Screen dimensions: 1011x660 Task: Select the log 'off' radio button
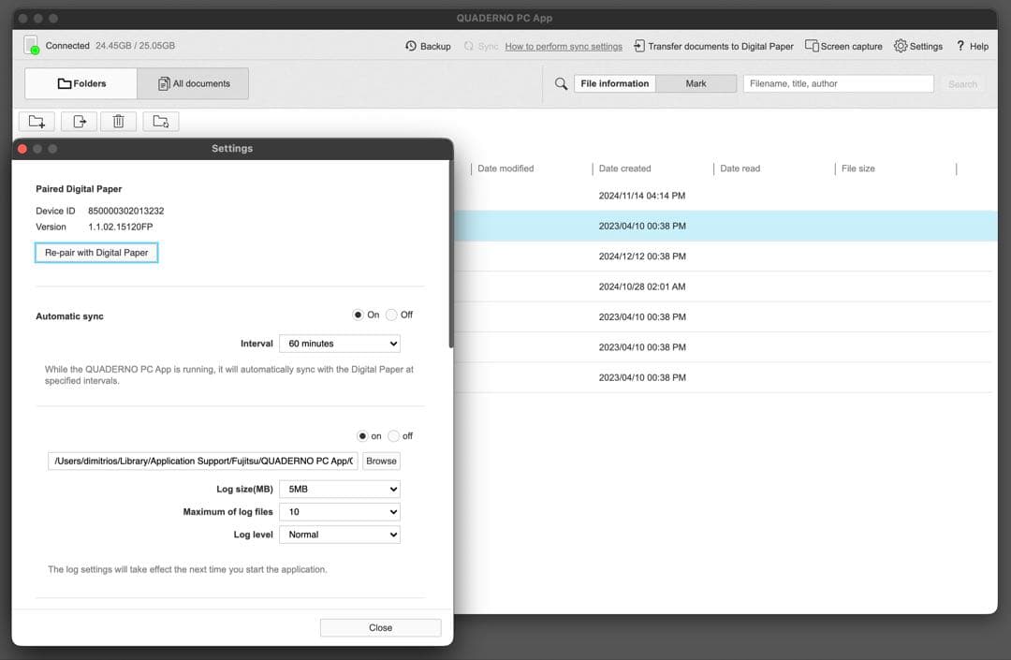393,435
